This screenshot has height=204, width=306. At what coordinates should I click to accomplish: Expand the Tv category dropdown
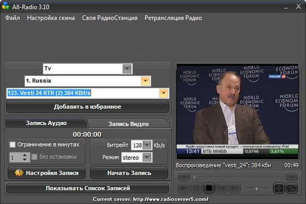[x=127, y=69]
